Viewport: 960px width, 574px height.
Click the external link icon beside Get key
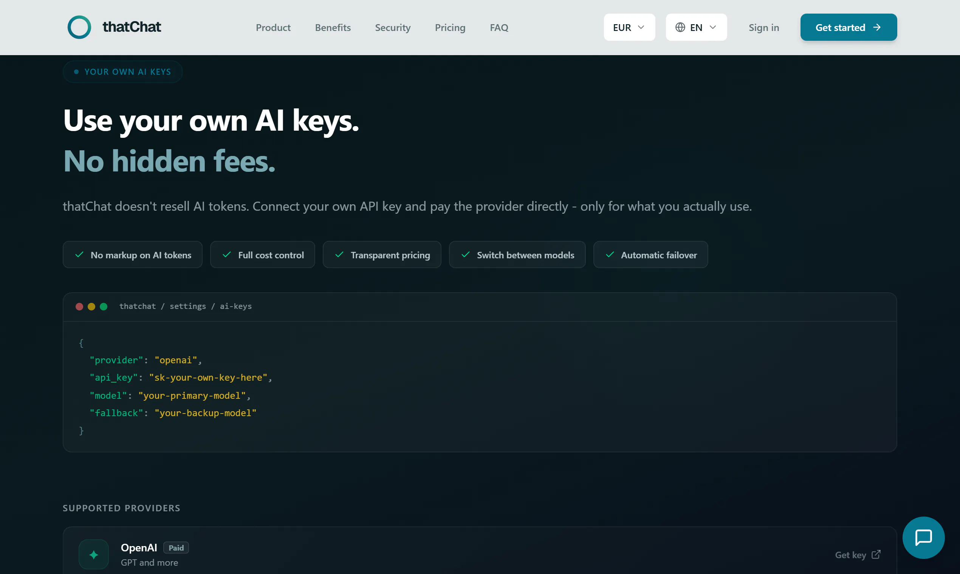(x=876, y=554)
